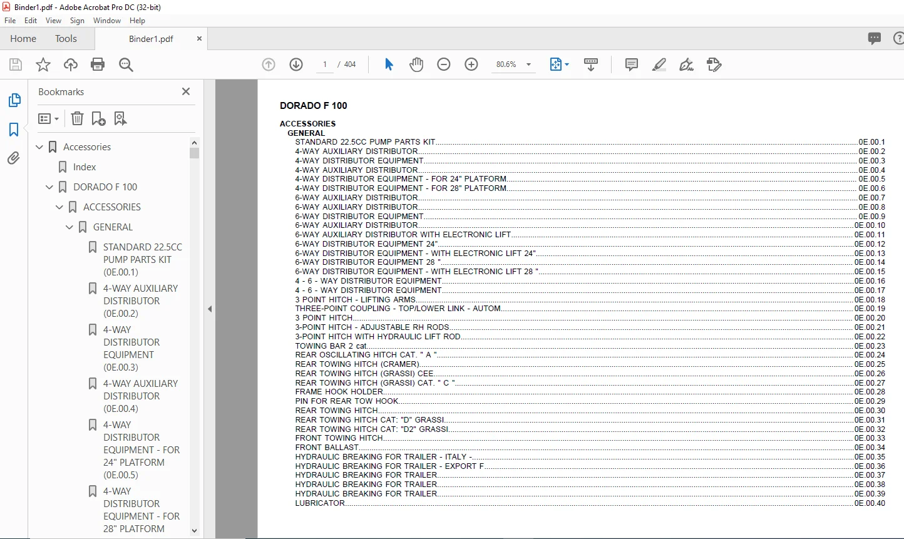Open the Sign menu
Viewport: 904px width, 539px height.
(x=77, y=21)
